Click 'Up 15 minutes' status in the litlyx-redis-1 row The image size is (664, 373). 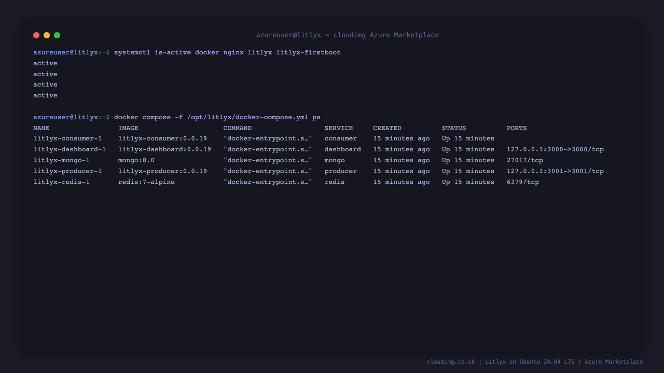[x=468, y=182]
